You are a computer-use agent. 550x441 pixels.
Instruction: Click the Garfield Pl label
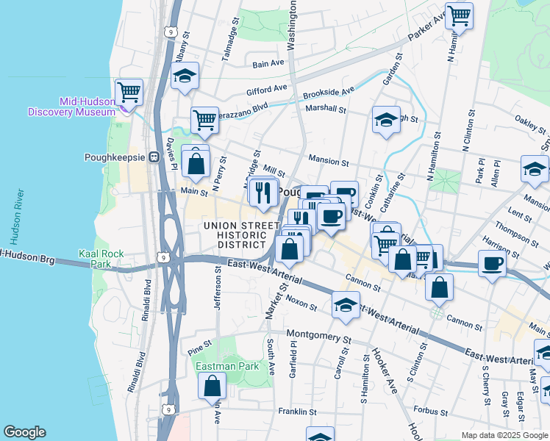pos(293,359)
